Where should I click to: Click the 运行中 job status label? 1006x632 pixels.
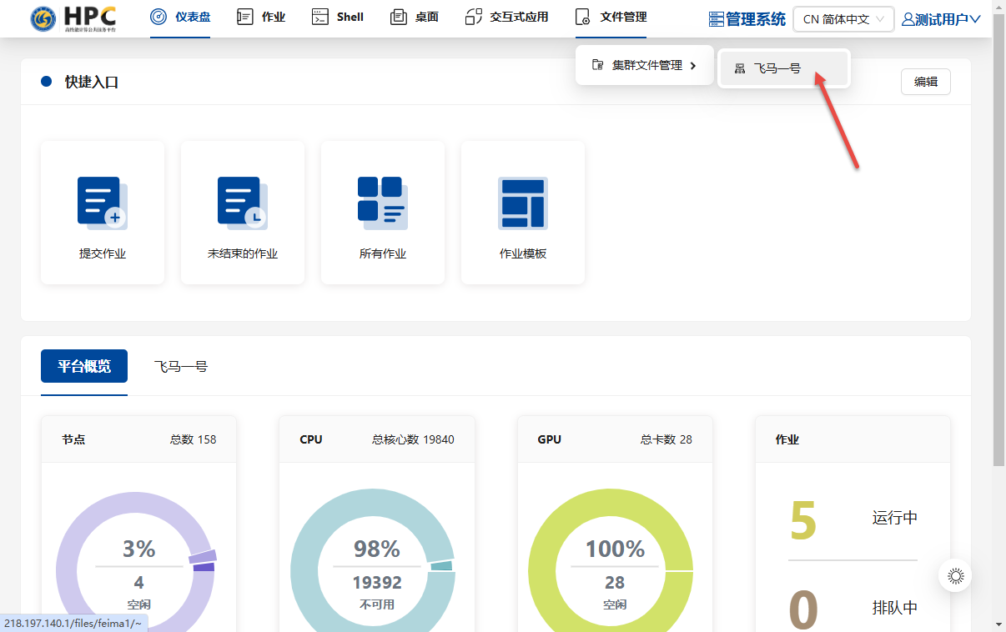[895, 518]
